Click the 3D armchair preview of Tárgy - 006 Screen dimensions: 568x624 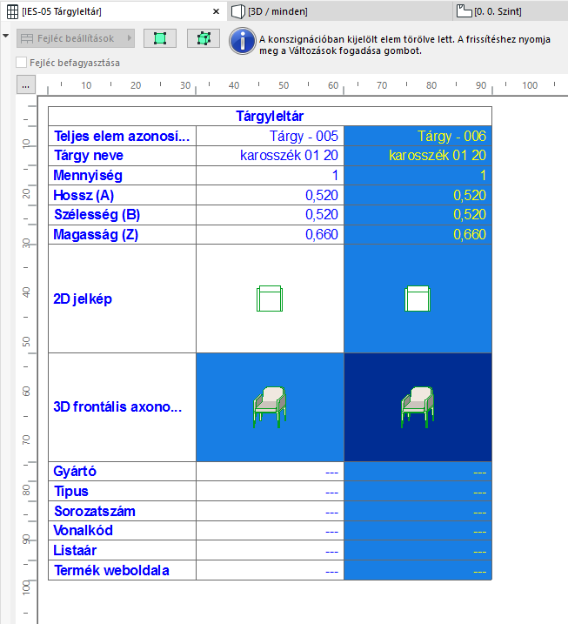pyautogui.click(x=418, y=407)
